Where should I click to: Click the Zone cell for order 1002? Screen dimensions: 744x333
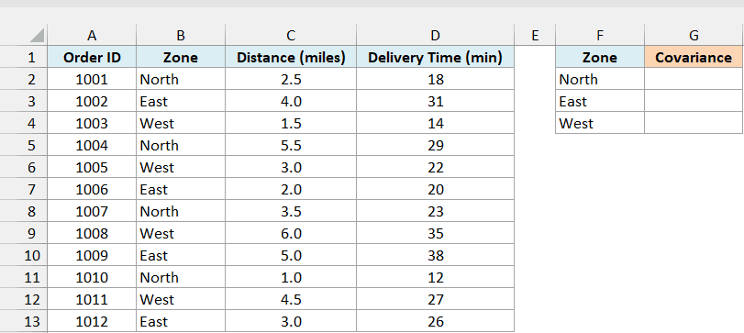point(181,101)
